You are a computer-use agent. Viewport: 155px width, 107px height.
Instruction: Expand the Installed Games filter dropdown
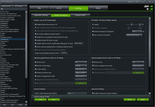tap(7, 6)
